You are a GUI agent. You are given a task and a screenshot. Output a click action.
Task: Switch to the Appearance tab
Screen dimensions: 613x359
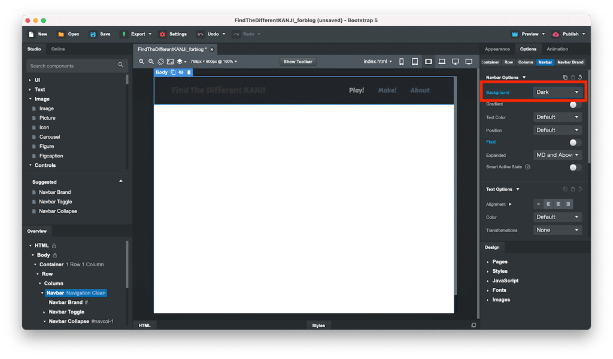click(497, 49)
